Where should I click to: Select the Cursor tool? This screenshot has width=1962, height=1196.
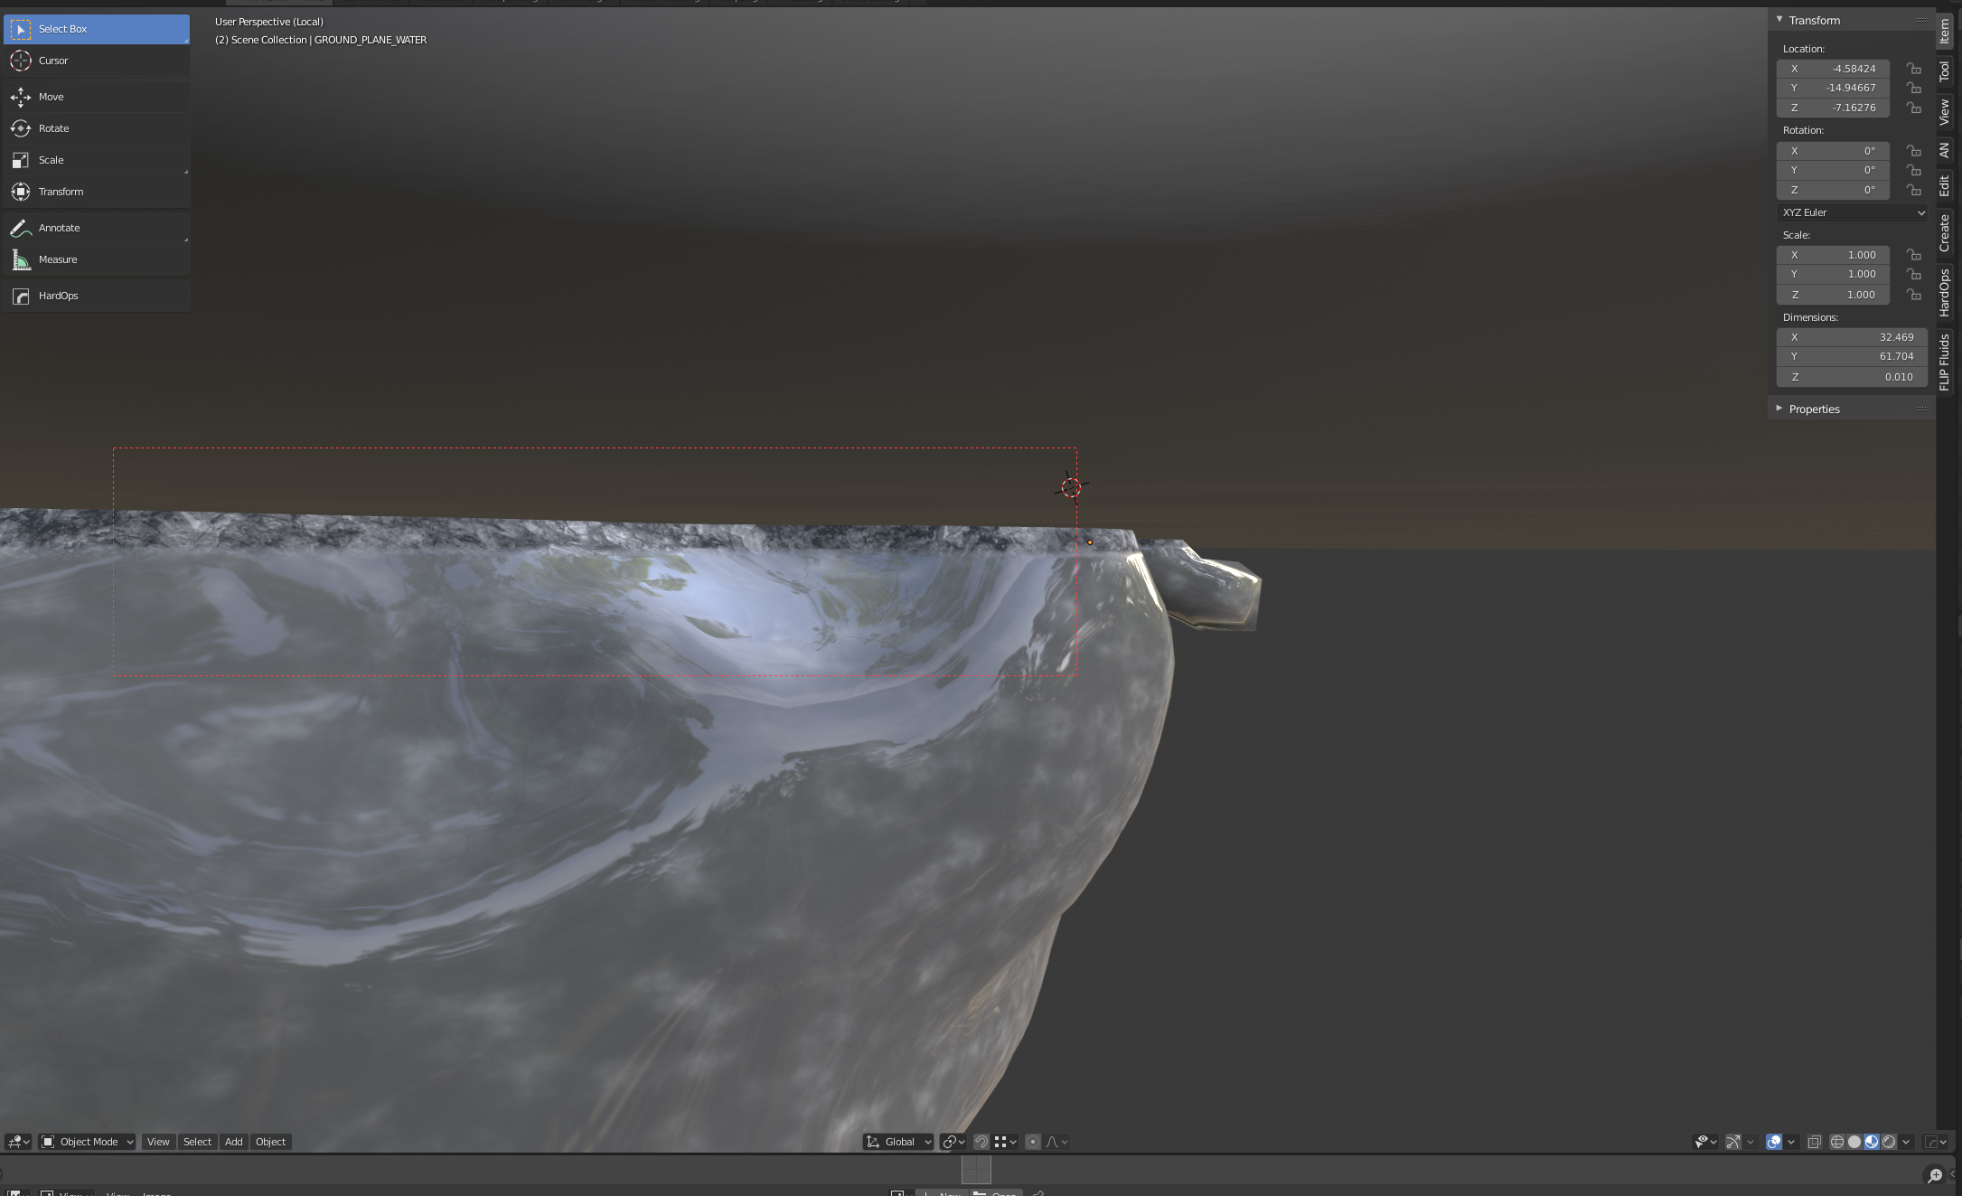coord(52,60)
